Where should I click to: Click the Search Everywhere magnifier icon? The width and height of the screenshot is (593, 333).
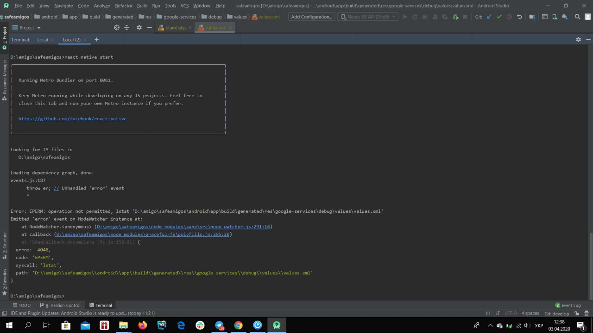(577, 17)
